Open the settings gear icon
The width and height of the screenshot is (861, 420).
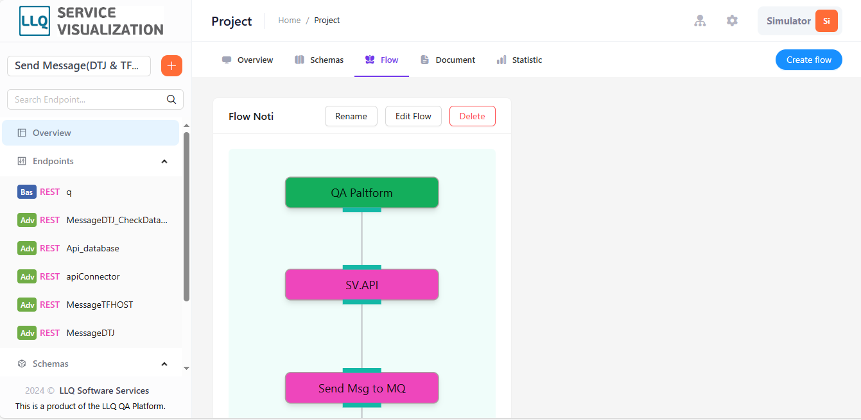(x=732, y=21)
